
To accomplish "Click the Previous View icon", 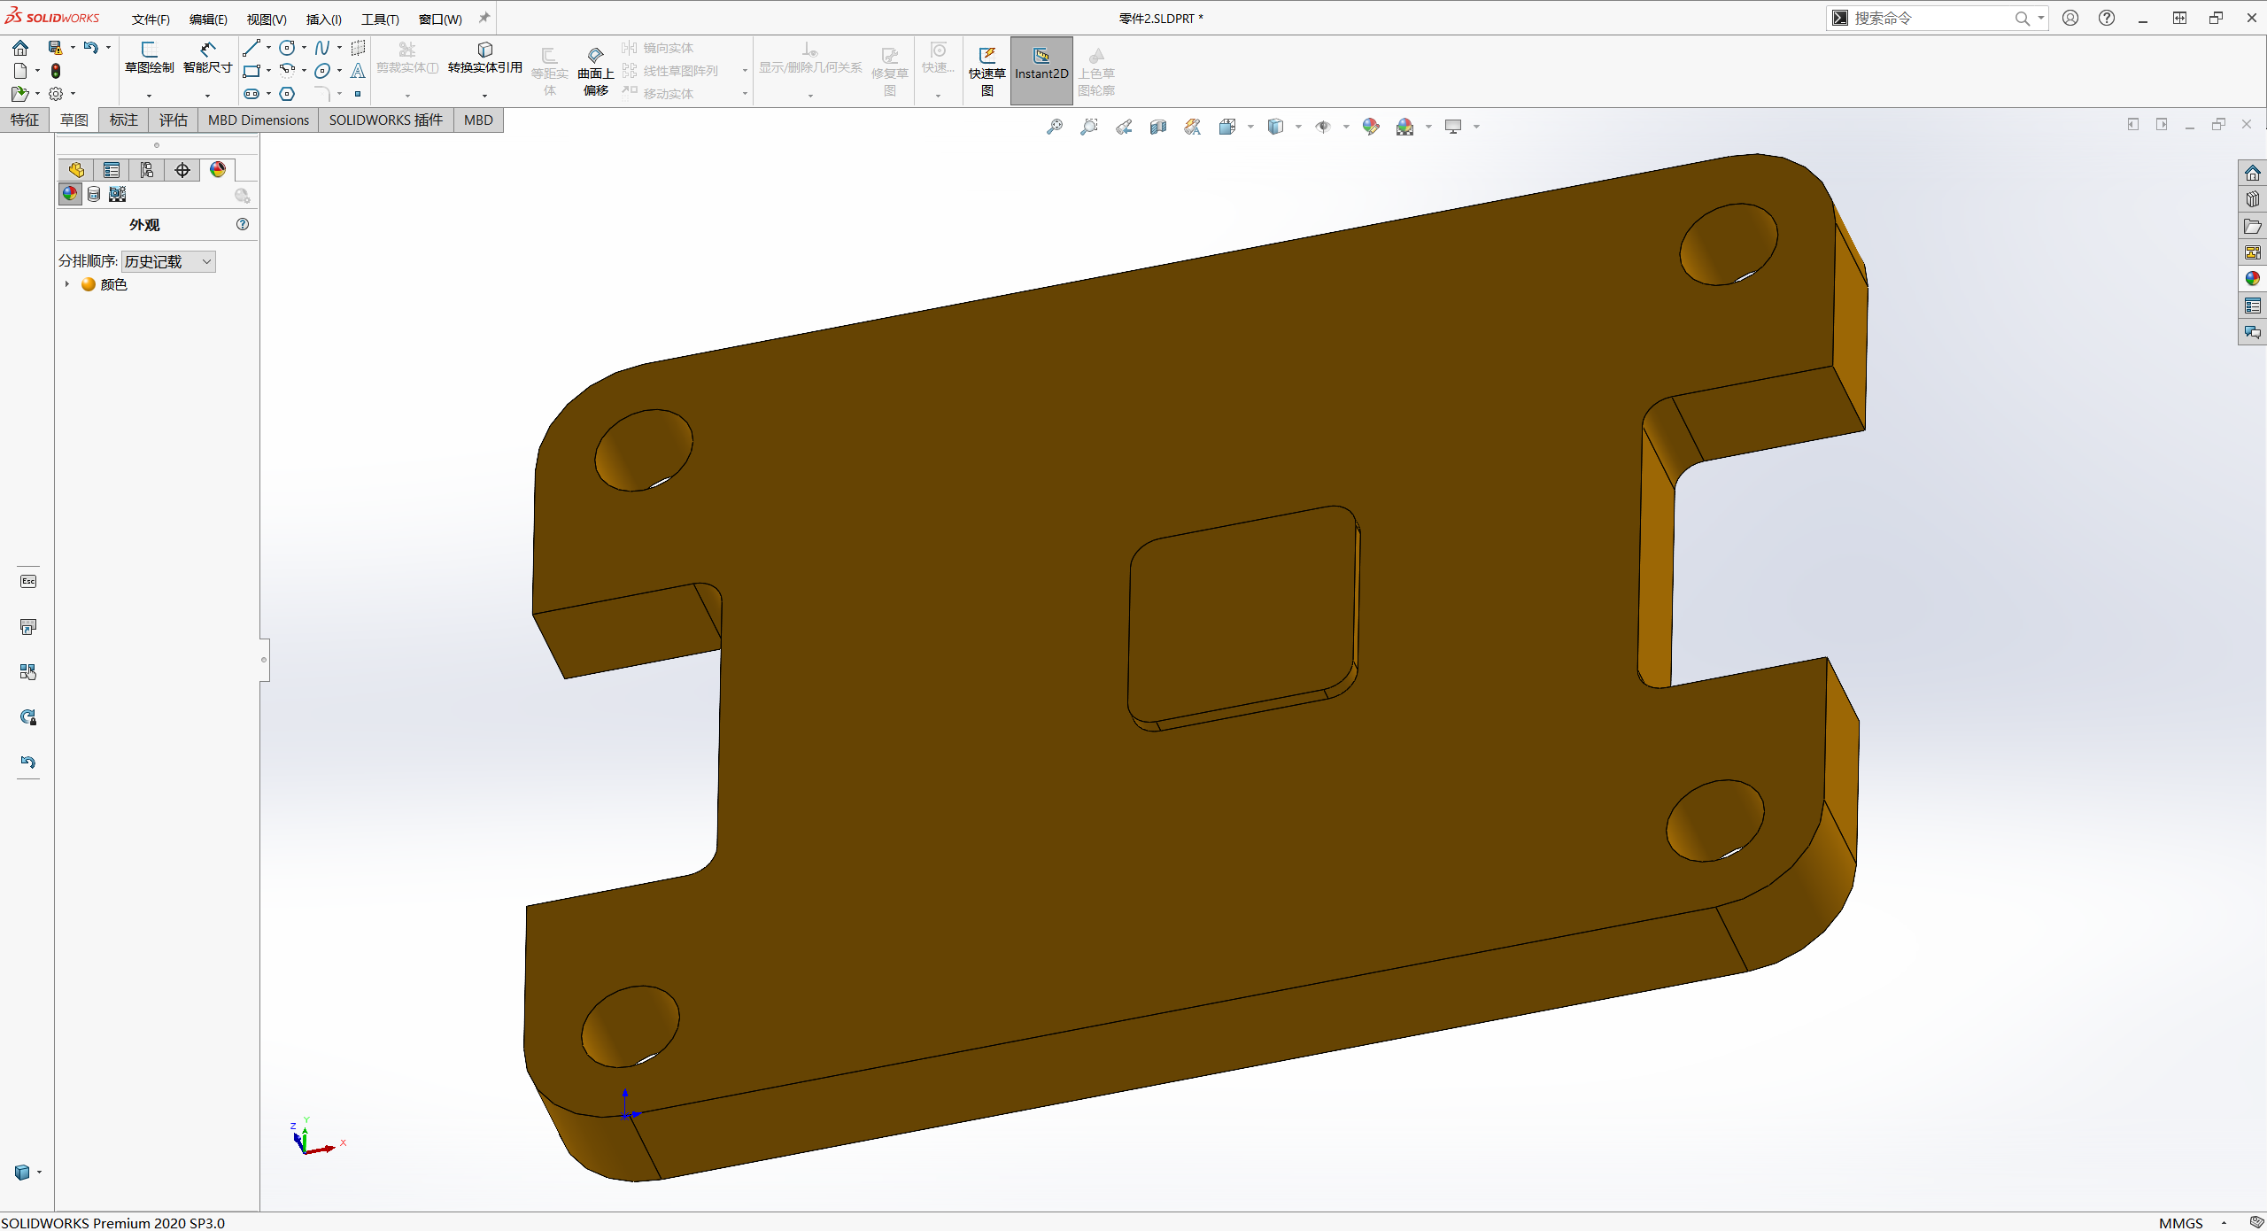I will [1124, 127].
